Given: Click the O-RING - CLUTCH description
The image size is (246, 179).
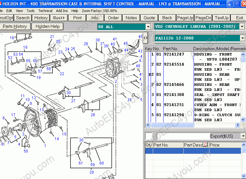Looking at the screenshot, I should [x=217, y=115].
